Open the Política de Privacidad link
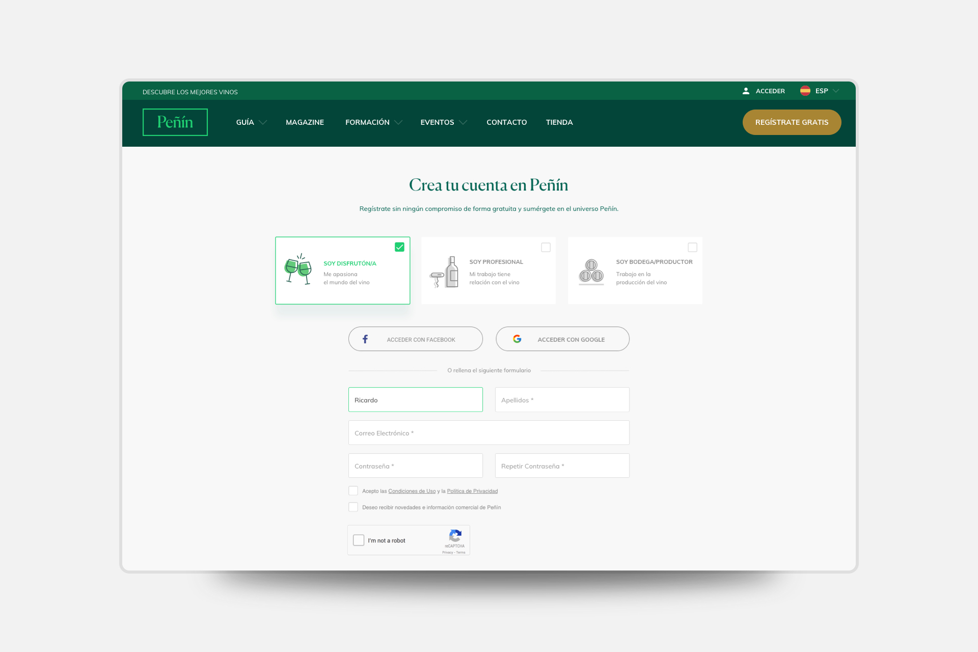978x652 pixels. (472, 491)
